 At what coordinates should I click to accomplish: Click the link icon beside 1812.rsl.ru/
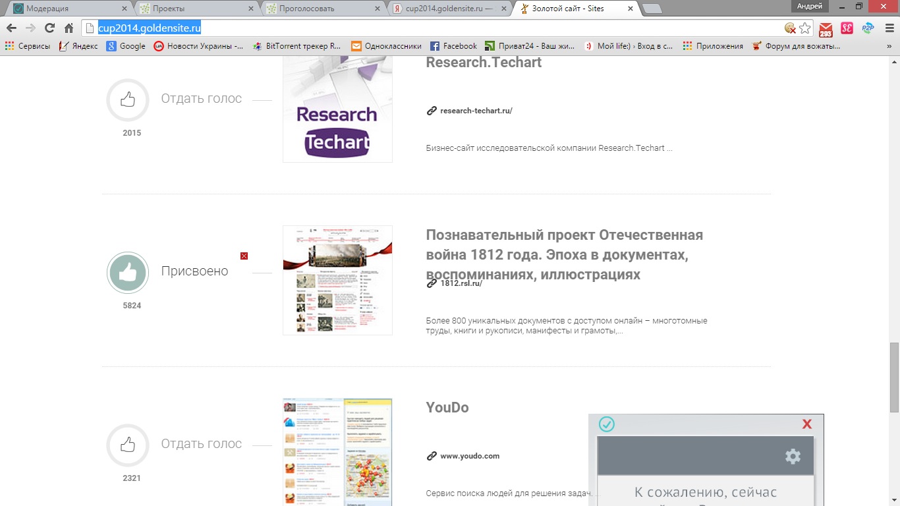click(x=432, y=283)
